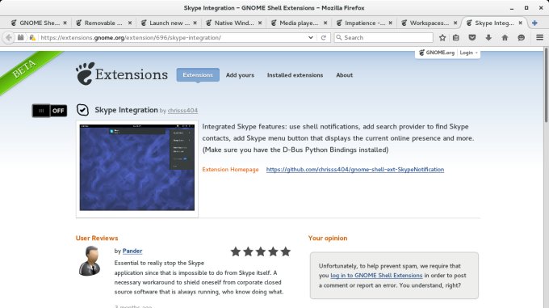The image size is (549, 308).
Task: Show bookmarks list icon in toolbar
Action: tap(456, 37)
